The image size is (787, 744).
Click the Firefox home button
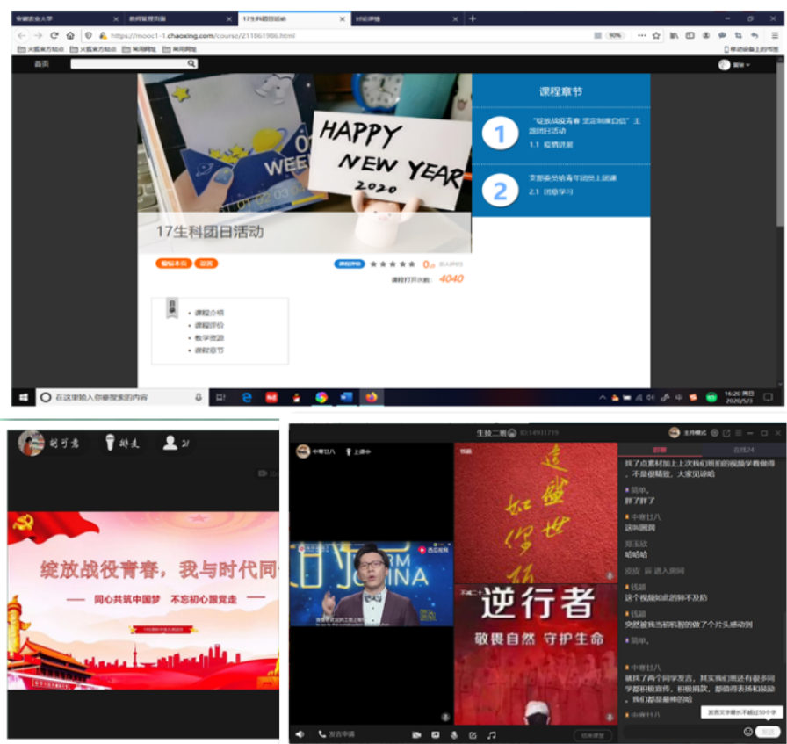70,35
